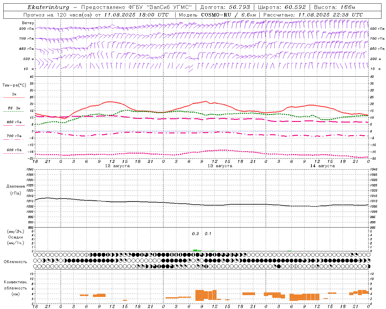
Task: Click the 13 августа date label
Action: pos(220,166)
